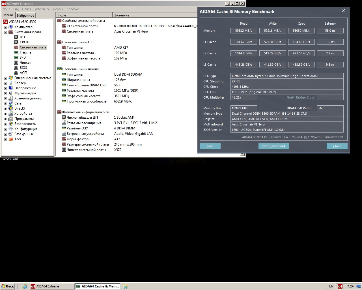Screen dimensions: 362x290
Task: Click the Сервер icon in tree
Action: tap(11, 83)
